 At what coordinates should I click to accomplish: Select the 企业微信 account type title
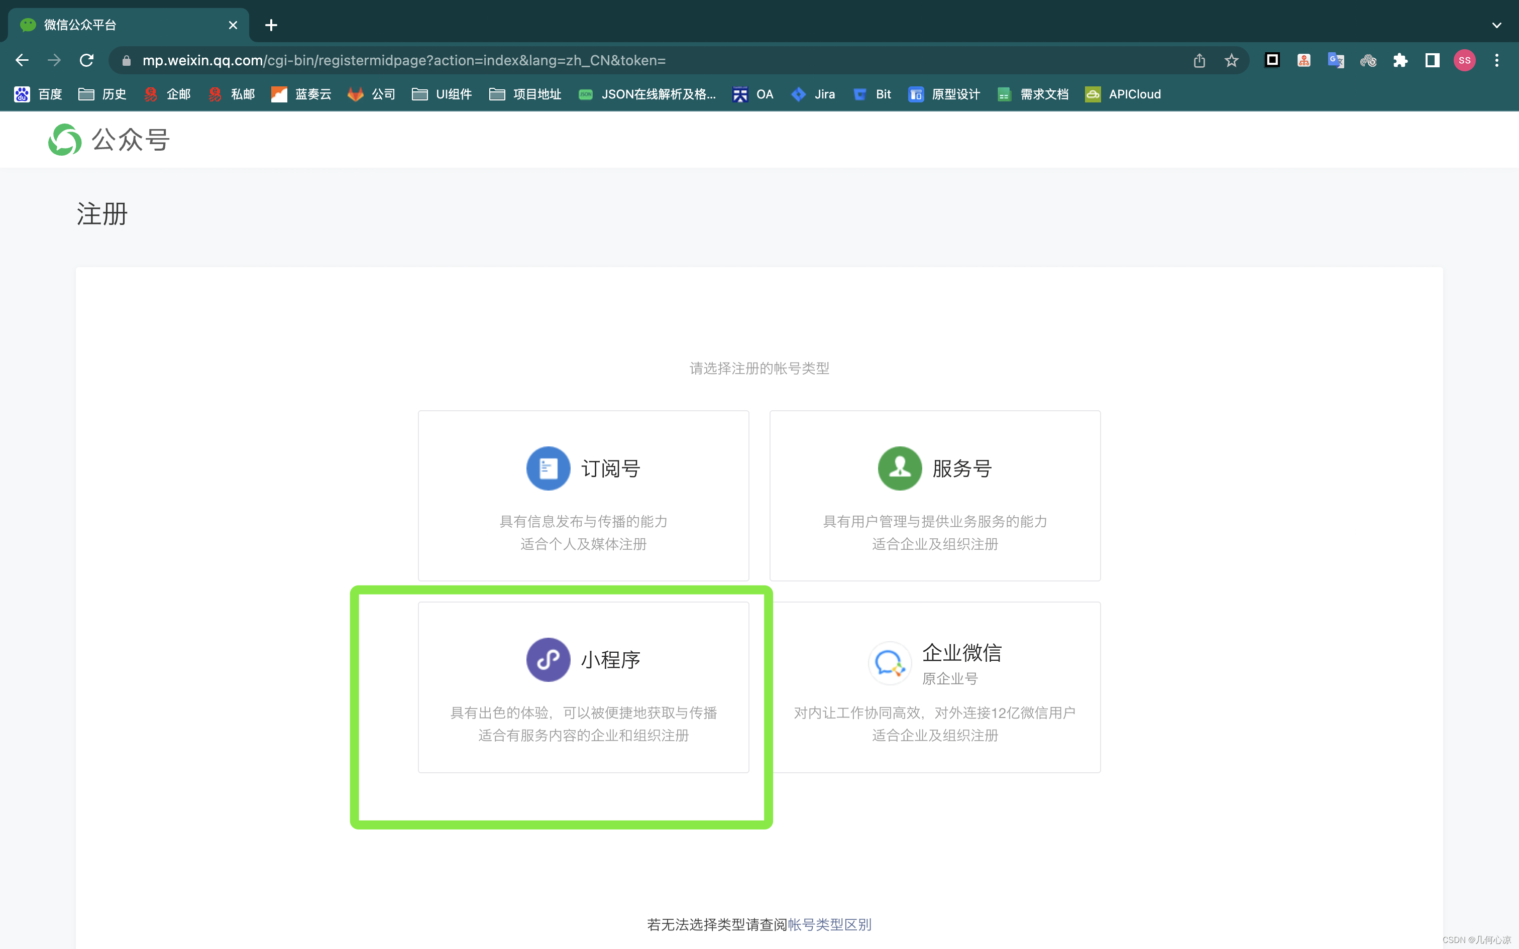(x=962, y=653)
